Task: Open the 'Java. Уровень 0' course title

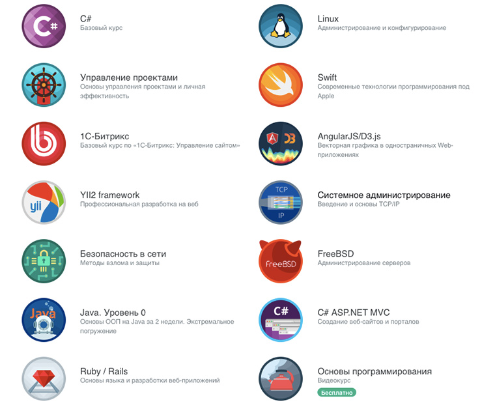Action: (113, 313)
